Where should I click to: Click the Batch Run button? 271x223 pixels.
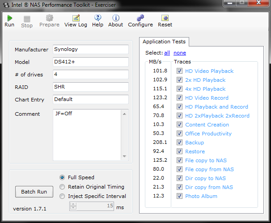34,192
